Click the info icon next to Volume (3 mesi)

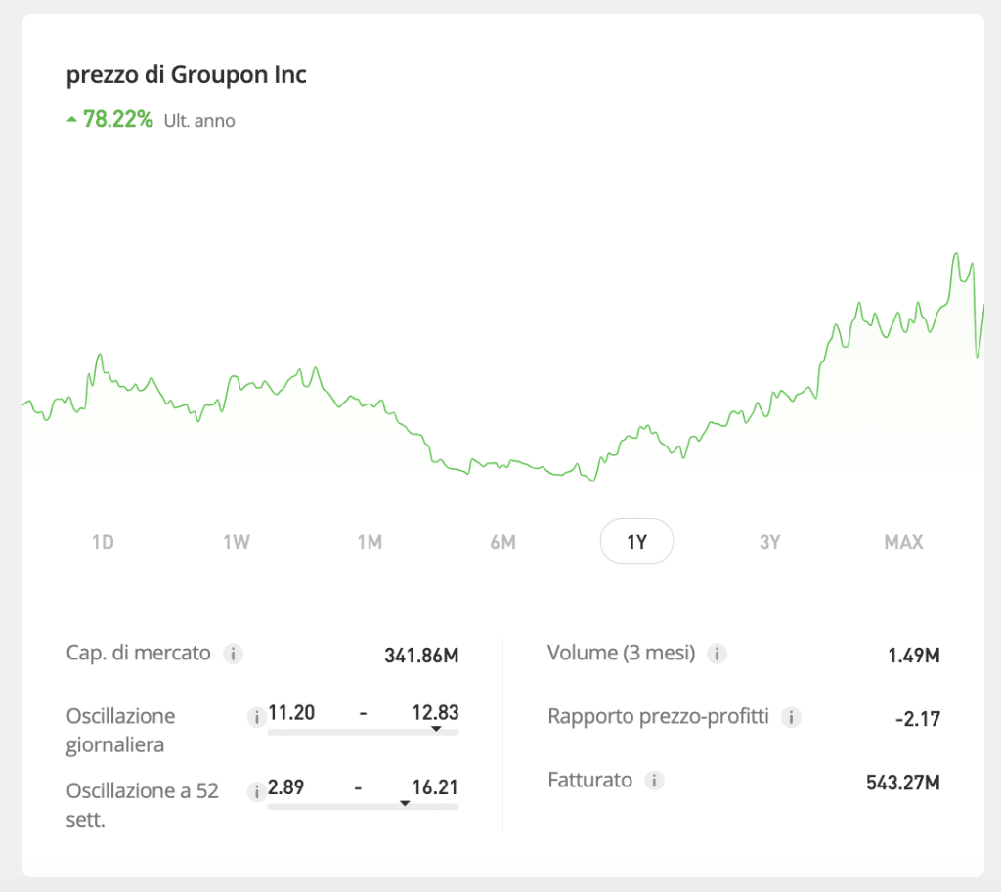click(x=718, y=655)
